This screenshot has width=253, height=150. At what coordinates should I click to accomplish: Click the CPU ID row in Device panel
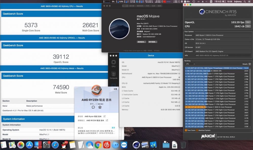tap(151, 83)
